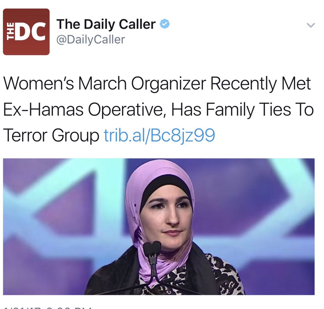Open the partially visible tweet timestamp

tap(47, 307)
